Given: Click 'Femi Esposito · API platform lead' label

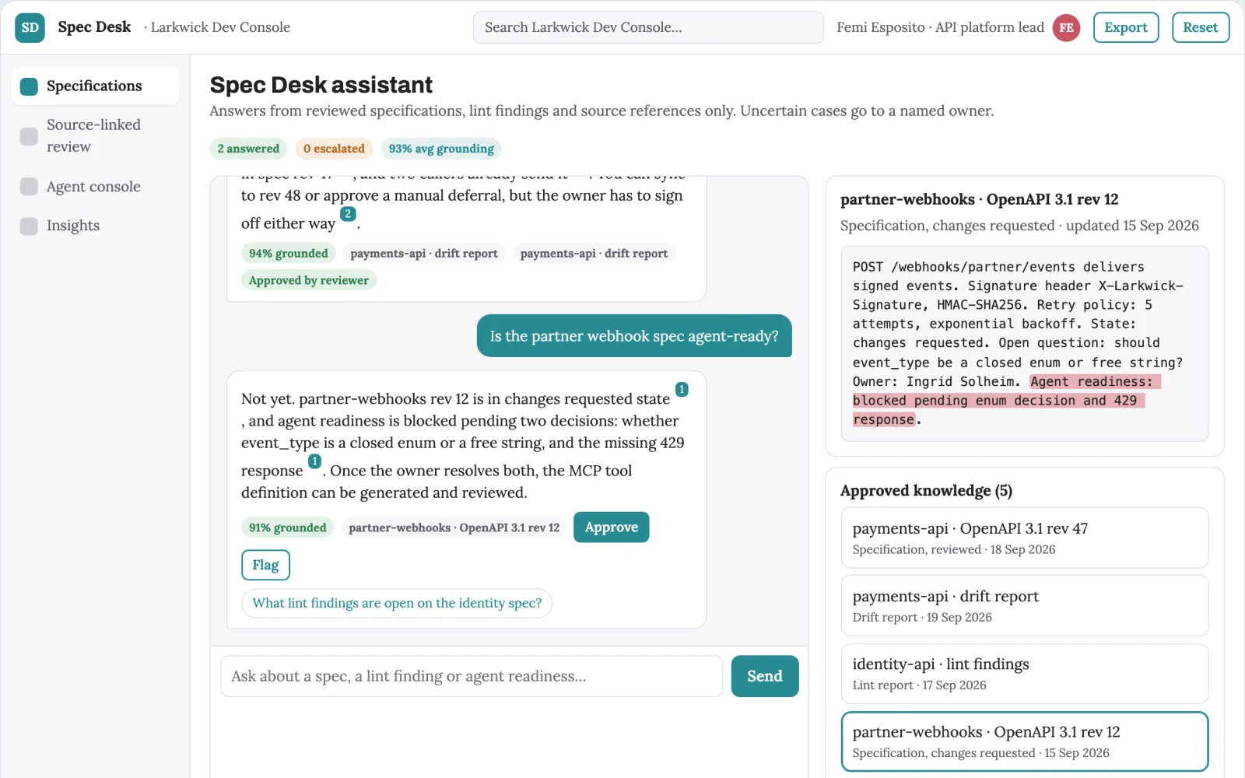Looking at the screenshot, I should click(x=940, y=27).
